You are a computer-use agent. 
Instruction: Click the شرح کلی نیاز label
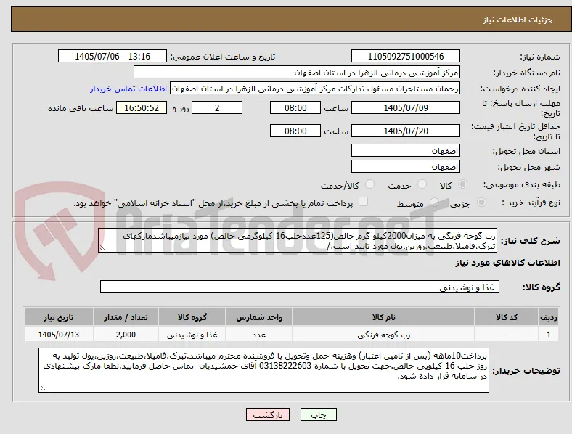click(x=530, y=241)
